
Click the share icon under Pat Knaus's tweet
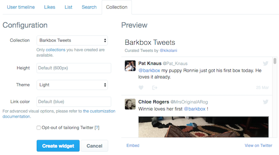155,88
